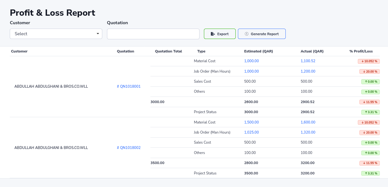
Task: Select customer name in QN1018002 row
Action: 51,148
